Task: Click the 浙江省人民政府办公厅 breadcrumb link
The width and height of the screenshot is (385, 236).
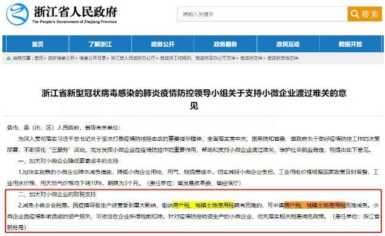Action: coord(133,58)
